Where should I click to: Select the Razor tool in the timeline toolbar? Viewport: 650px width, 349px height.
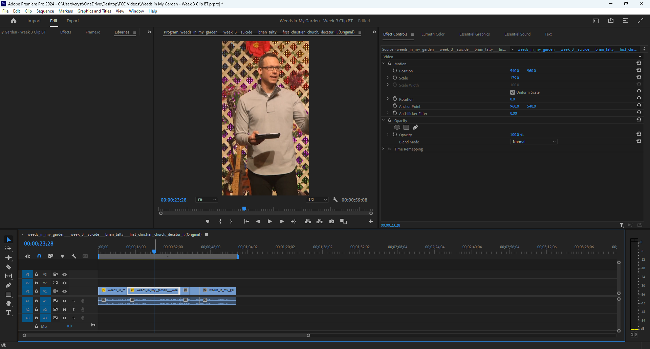coord(8,267)
